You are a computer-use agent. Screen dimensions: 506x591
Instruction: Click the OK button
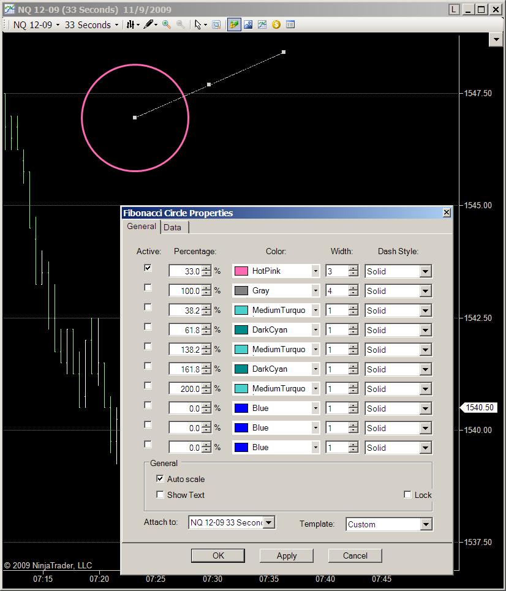tap(218, 555)
